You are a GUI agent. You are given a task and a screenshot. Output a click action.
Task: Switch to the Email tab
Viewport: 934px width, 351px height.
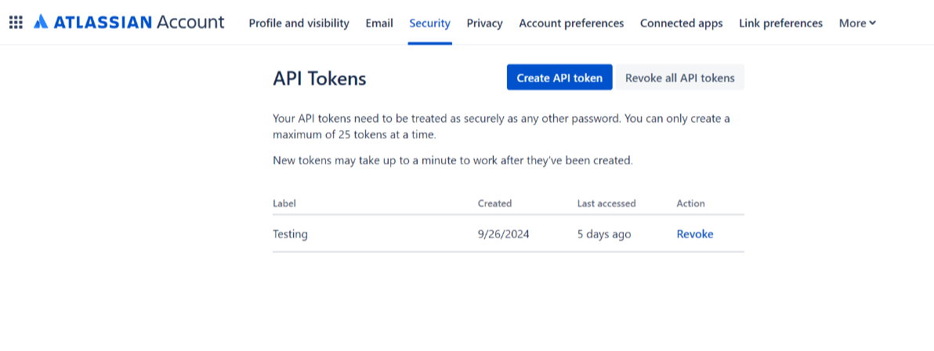pos(379,24)
